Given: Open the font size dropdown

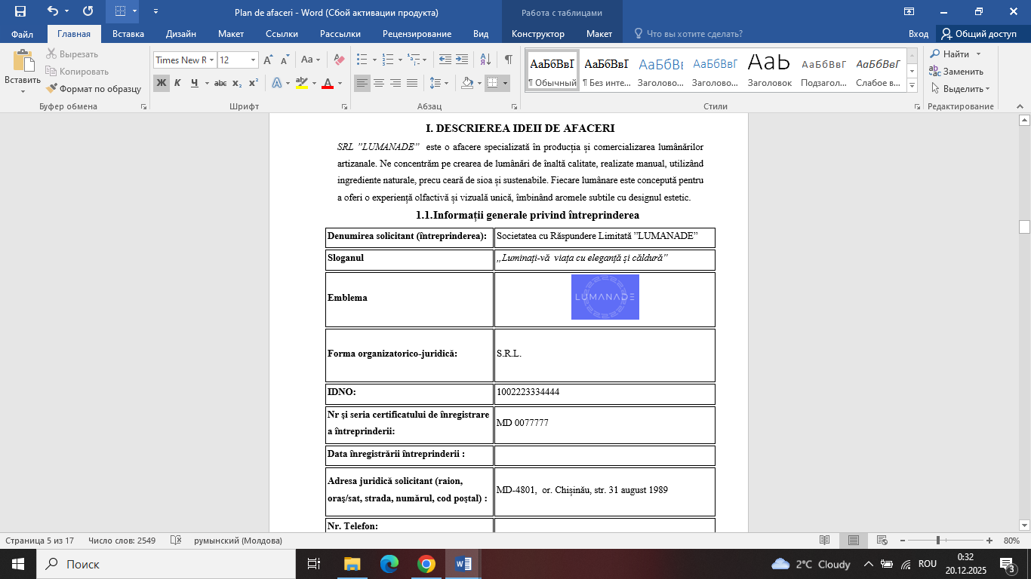Looking at the screenshot, I should coord(254,60).
